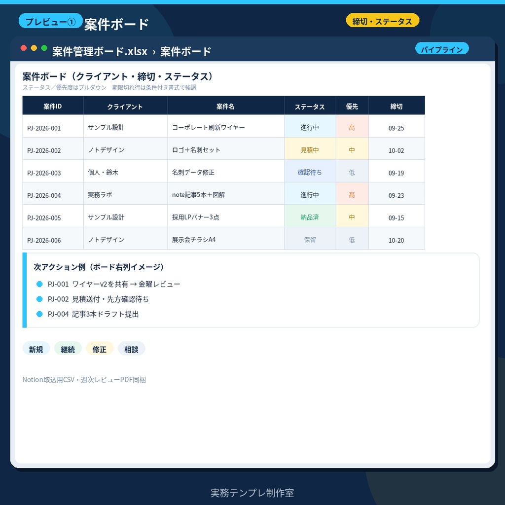
Task: Open priority 中 cell for PJ-2026-005
Action: (x=352, y=216)
